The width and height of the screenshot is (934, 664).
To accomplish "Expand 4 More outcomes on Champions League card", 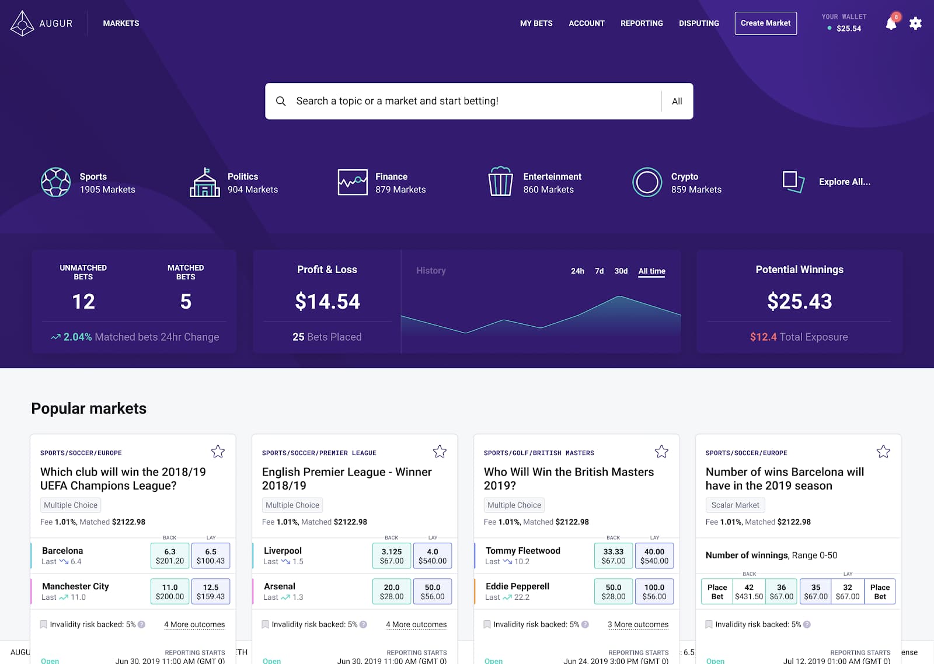I will tap(194, 624).
